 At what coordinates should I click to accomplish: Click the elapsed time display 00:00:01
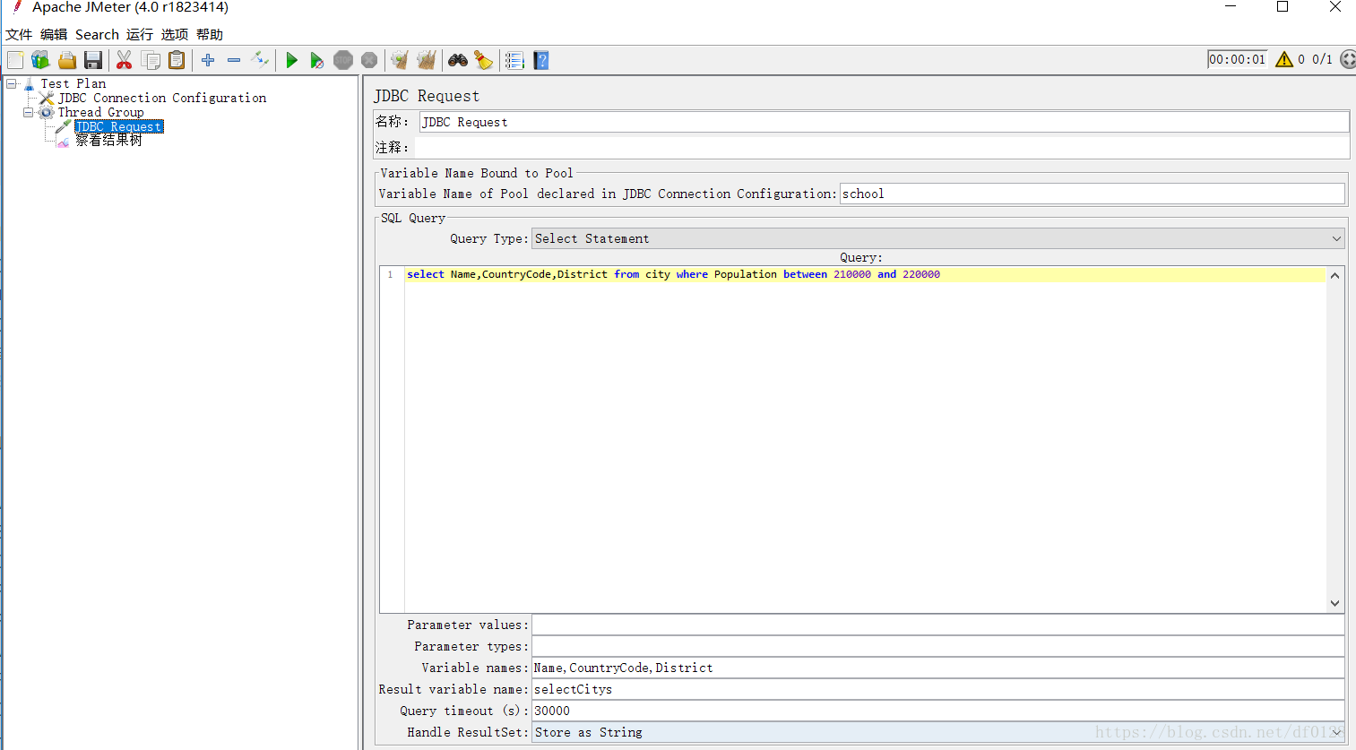[x=1237, y=59]
